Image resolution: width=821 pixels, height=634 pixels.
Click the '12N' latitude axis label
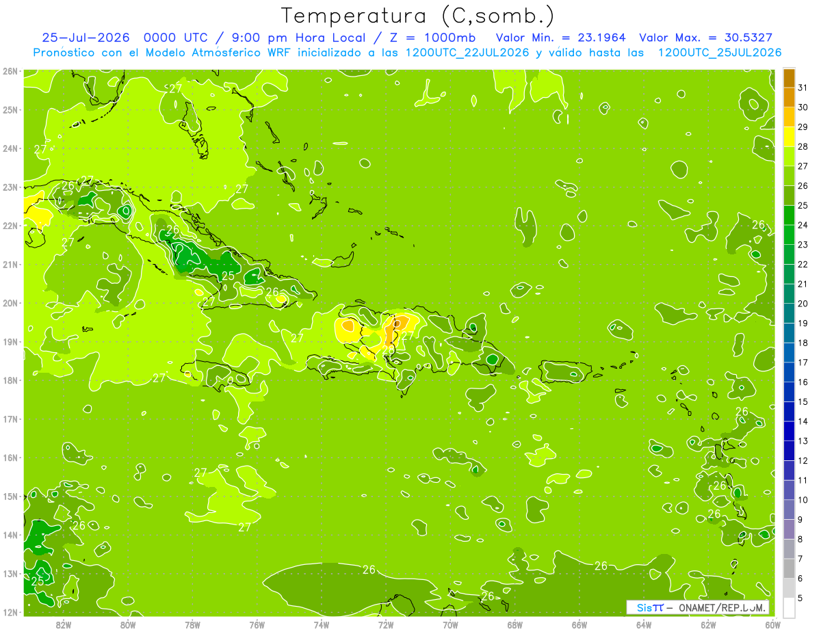click(x=10, y=612)
